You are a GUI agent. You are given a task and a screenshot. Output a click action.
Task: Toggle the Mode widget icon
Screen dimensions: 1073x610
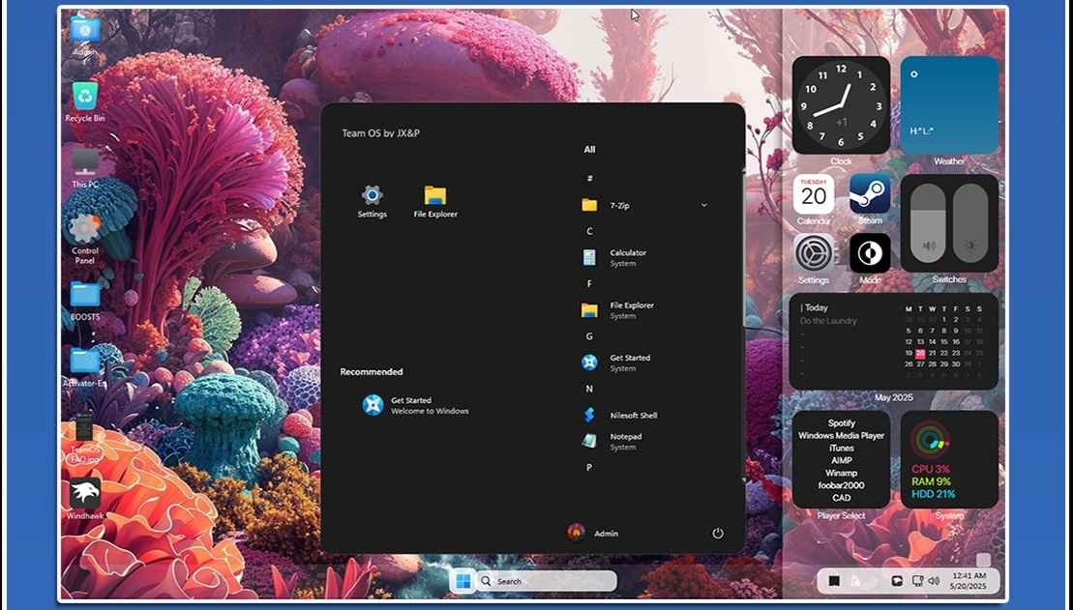870,254
